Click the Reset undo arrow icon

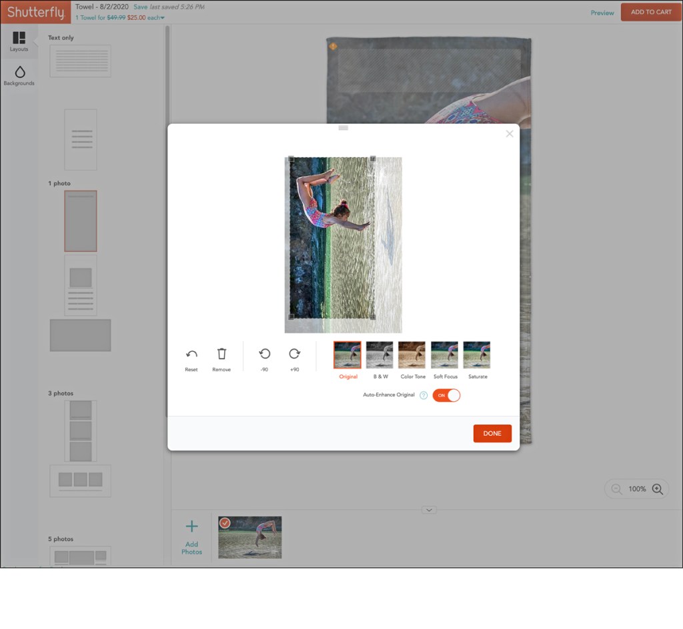191,354
